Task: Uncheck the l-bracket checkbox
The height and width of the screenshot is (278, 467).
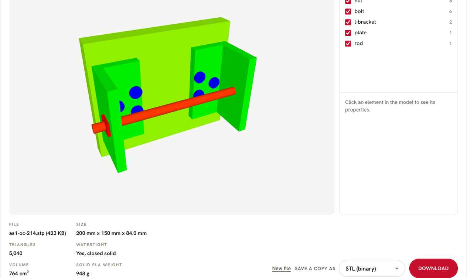Action: [348, 22]
